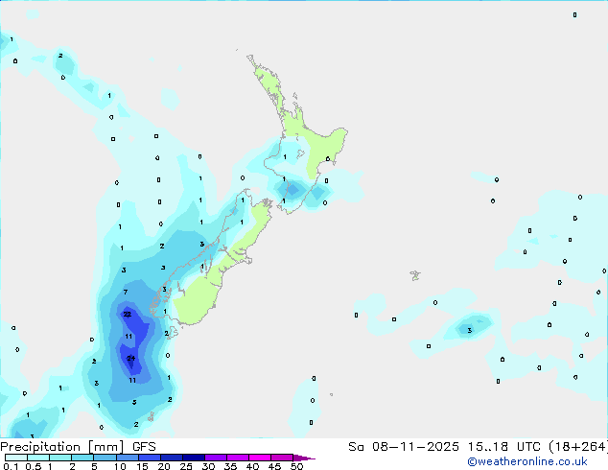
Task: Click the legend label '25'
Action: coord(186,466)
